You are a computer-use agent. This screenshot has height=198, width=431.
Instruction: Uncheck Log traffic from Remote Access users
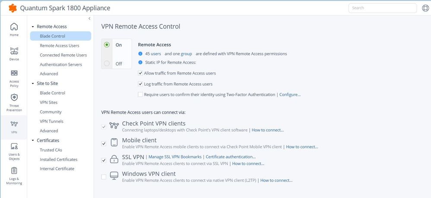140,84
